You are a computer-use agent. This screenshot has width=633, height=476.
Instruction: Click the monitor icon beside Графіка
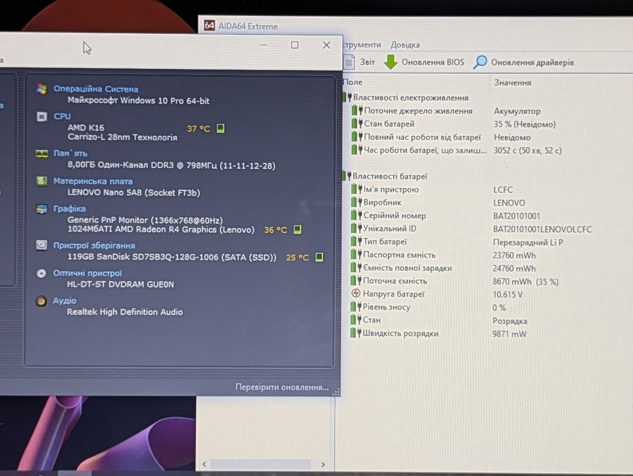[42, 209]
